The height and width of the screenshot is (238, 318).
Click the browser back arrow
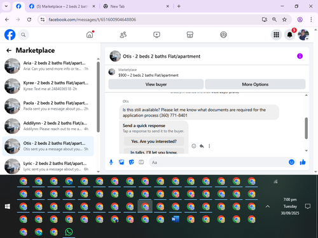(7, 20)
